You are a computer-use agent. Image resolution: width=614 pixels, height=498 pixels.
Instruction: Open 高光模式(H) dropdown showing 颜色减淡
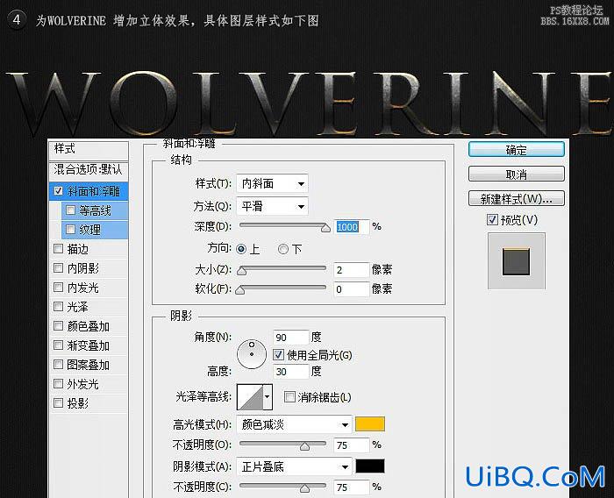(x=294, y=424)
